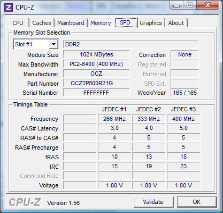Click the OK button
Screen dimensions: 223x213
(197, 202)
